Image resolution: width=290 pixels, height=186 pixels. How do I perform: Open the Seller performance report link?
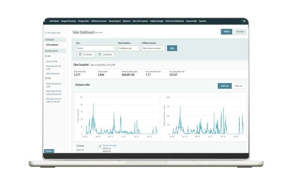(x=53, y=73)
